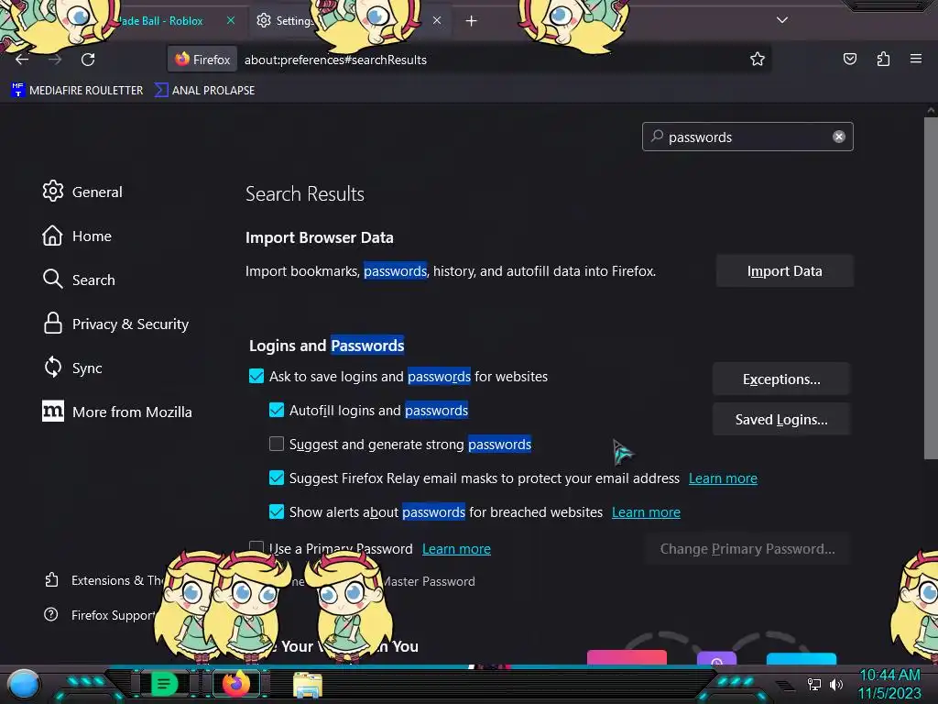Open the Windows Start orb
The width and height of the screenshot is (938, 704).
coord(24,684)
